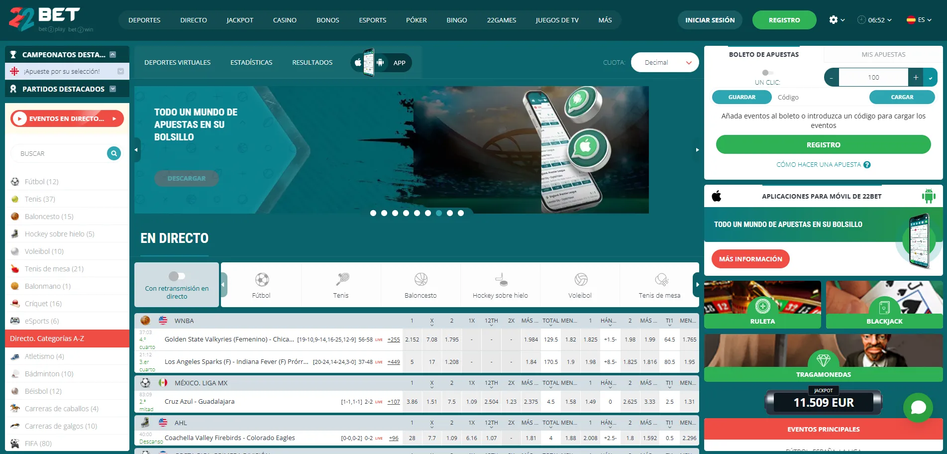Click the search magnifier button
Viewport: 947px width, 454px height.
tap(114, 153)
